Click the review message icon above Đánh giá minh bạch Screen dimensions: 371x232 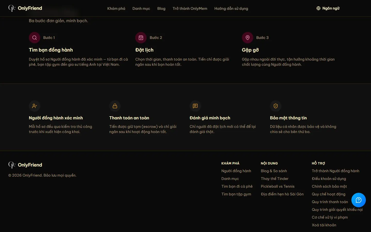click(195, 106)
